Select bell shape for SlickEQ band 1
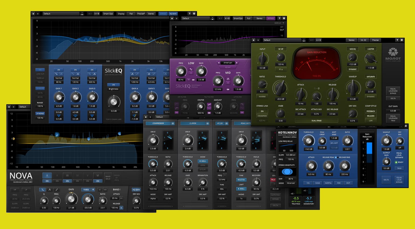This screenshot has height=229, width=415. tap(61, 74)
